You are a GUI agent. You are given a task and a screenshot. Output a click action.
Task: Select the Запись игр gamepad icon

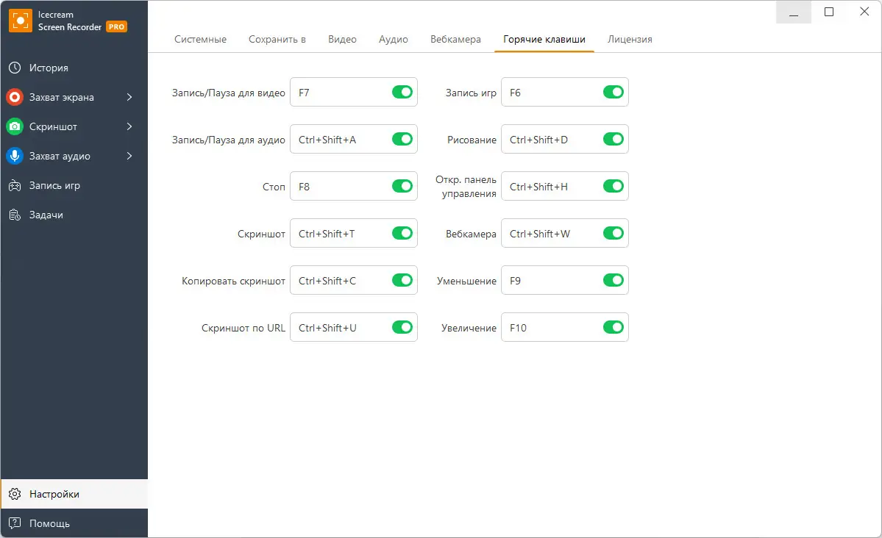pyautogui.click(x=15, y=184)
